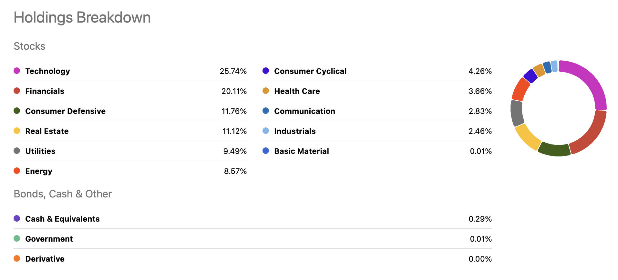Select the Government holdings label
This screenshot has width=618, height=280.
pos(49,239)
